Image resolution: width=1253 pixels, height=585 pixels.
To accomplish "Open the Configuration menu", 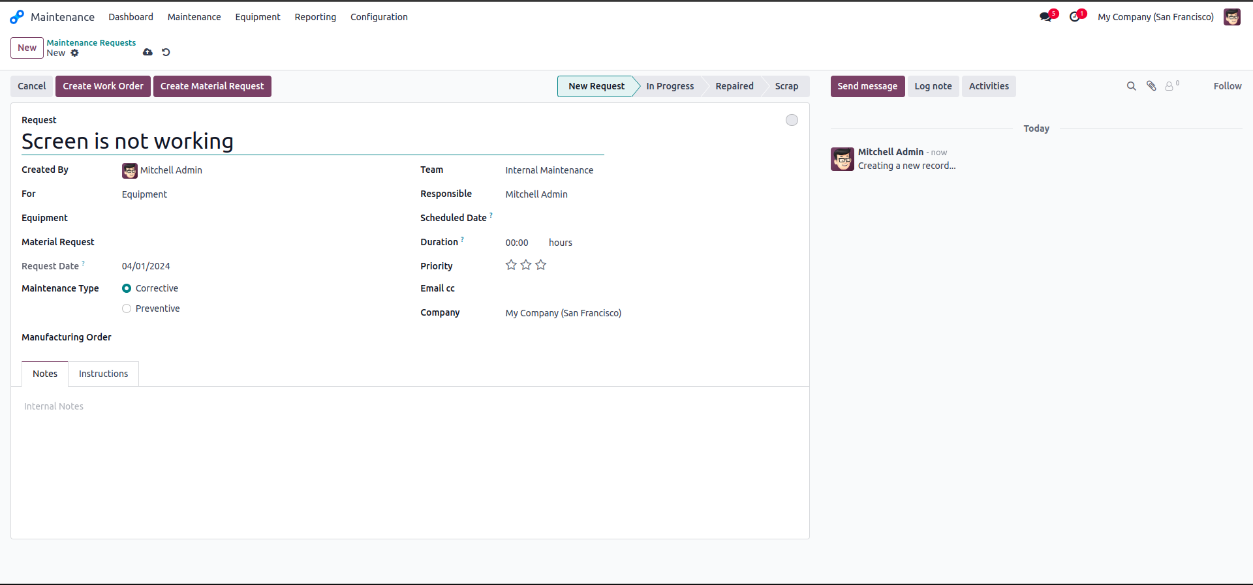I will click(x=379, y=17).
